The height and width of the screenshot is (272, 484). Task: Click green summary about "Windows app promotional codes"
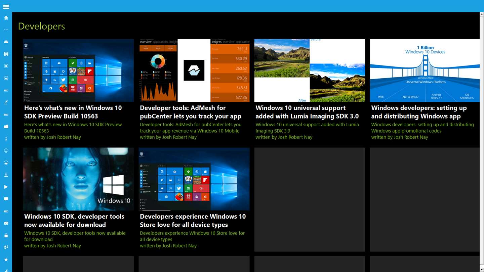[422, 128]
